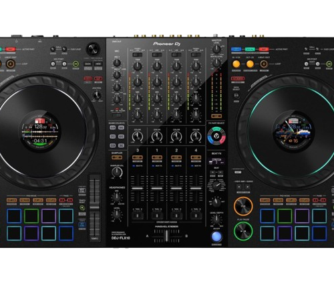Viewport: 334px width, 282px height.
Task: Tap the red INST active part button on right deck
Action: tap(264, 49)
